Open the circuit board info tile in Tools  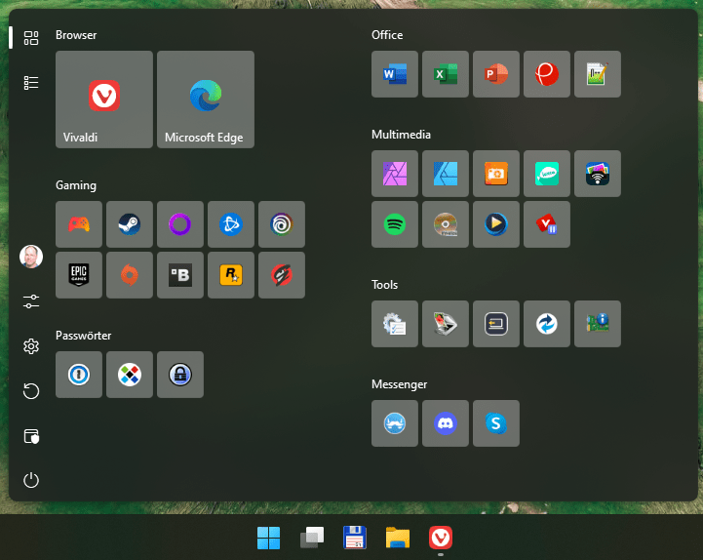pos(597,324)
